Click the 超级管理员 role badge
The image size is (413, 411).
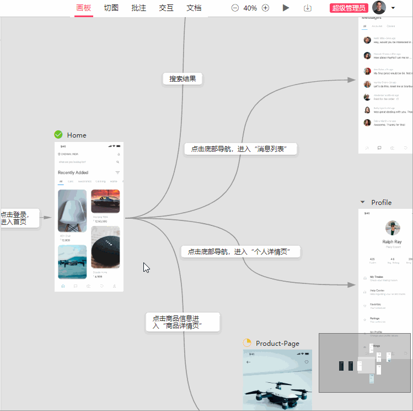348,8
